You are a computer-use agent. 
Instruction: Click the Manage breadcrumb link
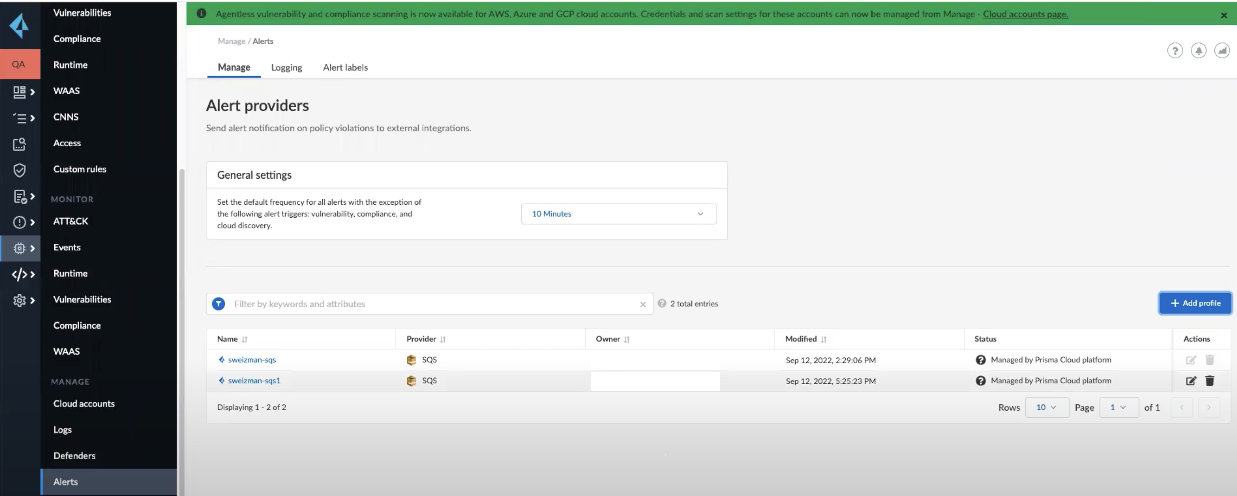(231, 41)
